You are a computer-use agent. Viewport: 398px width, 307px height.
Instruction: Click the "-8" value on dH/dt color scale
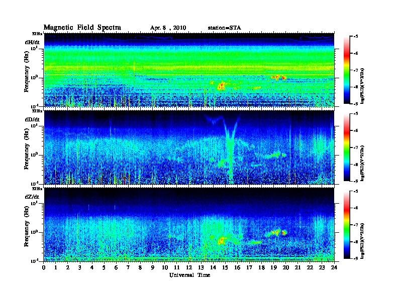click(356, 87)
